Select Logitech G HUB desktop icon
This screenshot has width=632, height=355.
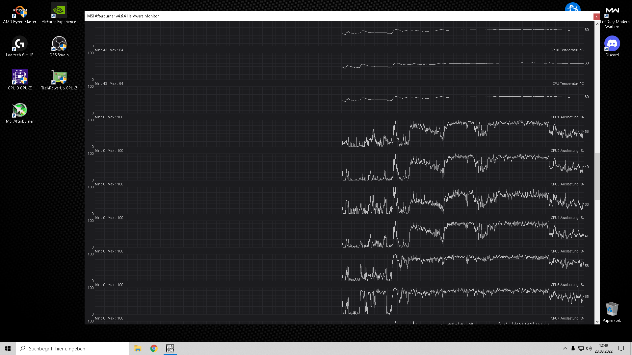coord(20,44)
